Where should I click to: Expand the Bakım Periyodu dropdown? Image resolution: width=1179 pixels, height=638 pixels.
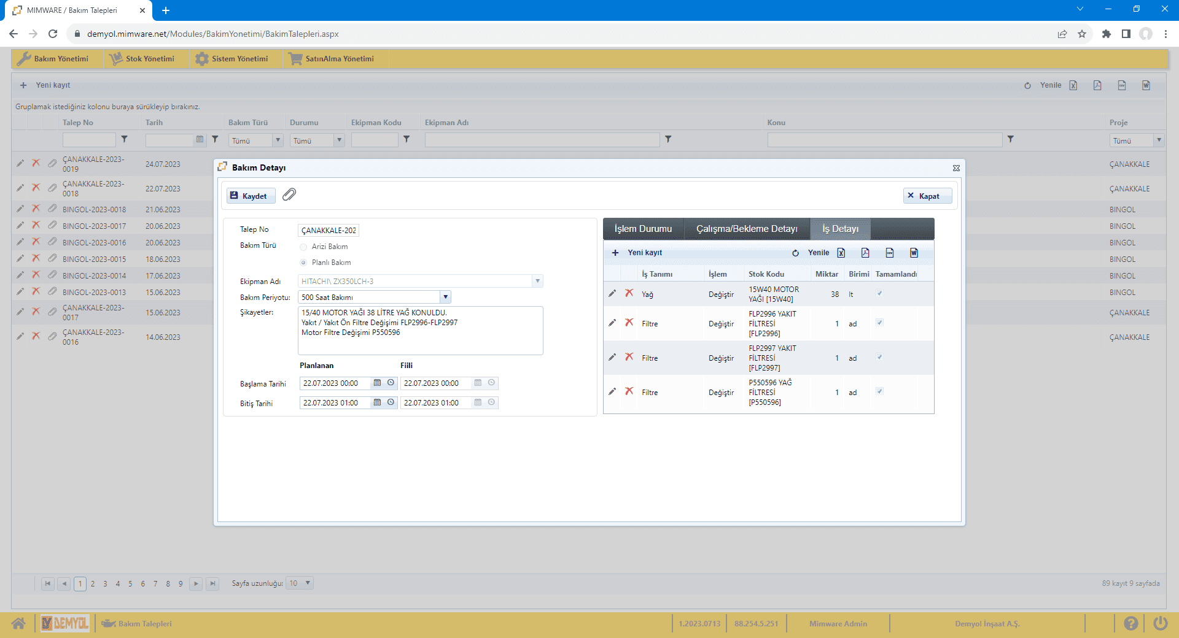click(445, 298)
